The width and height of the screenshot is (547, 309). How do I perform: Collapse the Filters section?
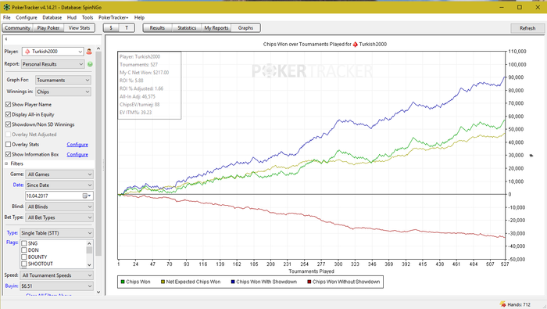click(x=6, y=163)
